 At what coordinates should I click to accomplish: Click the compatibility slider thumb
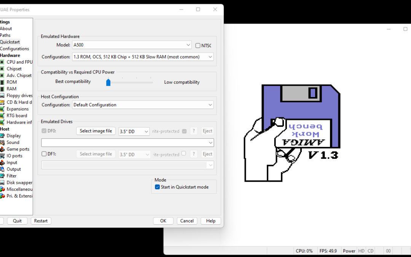108,82
